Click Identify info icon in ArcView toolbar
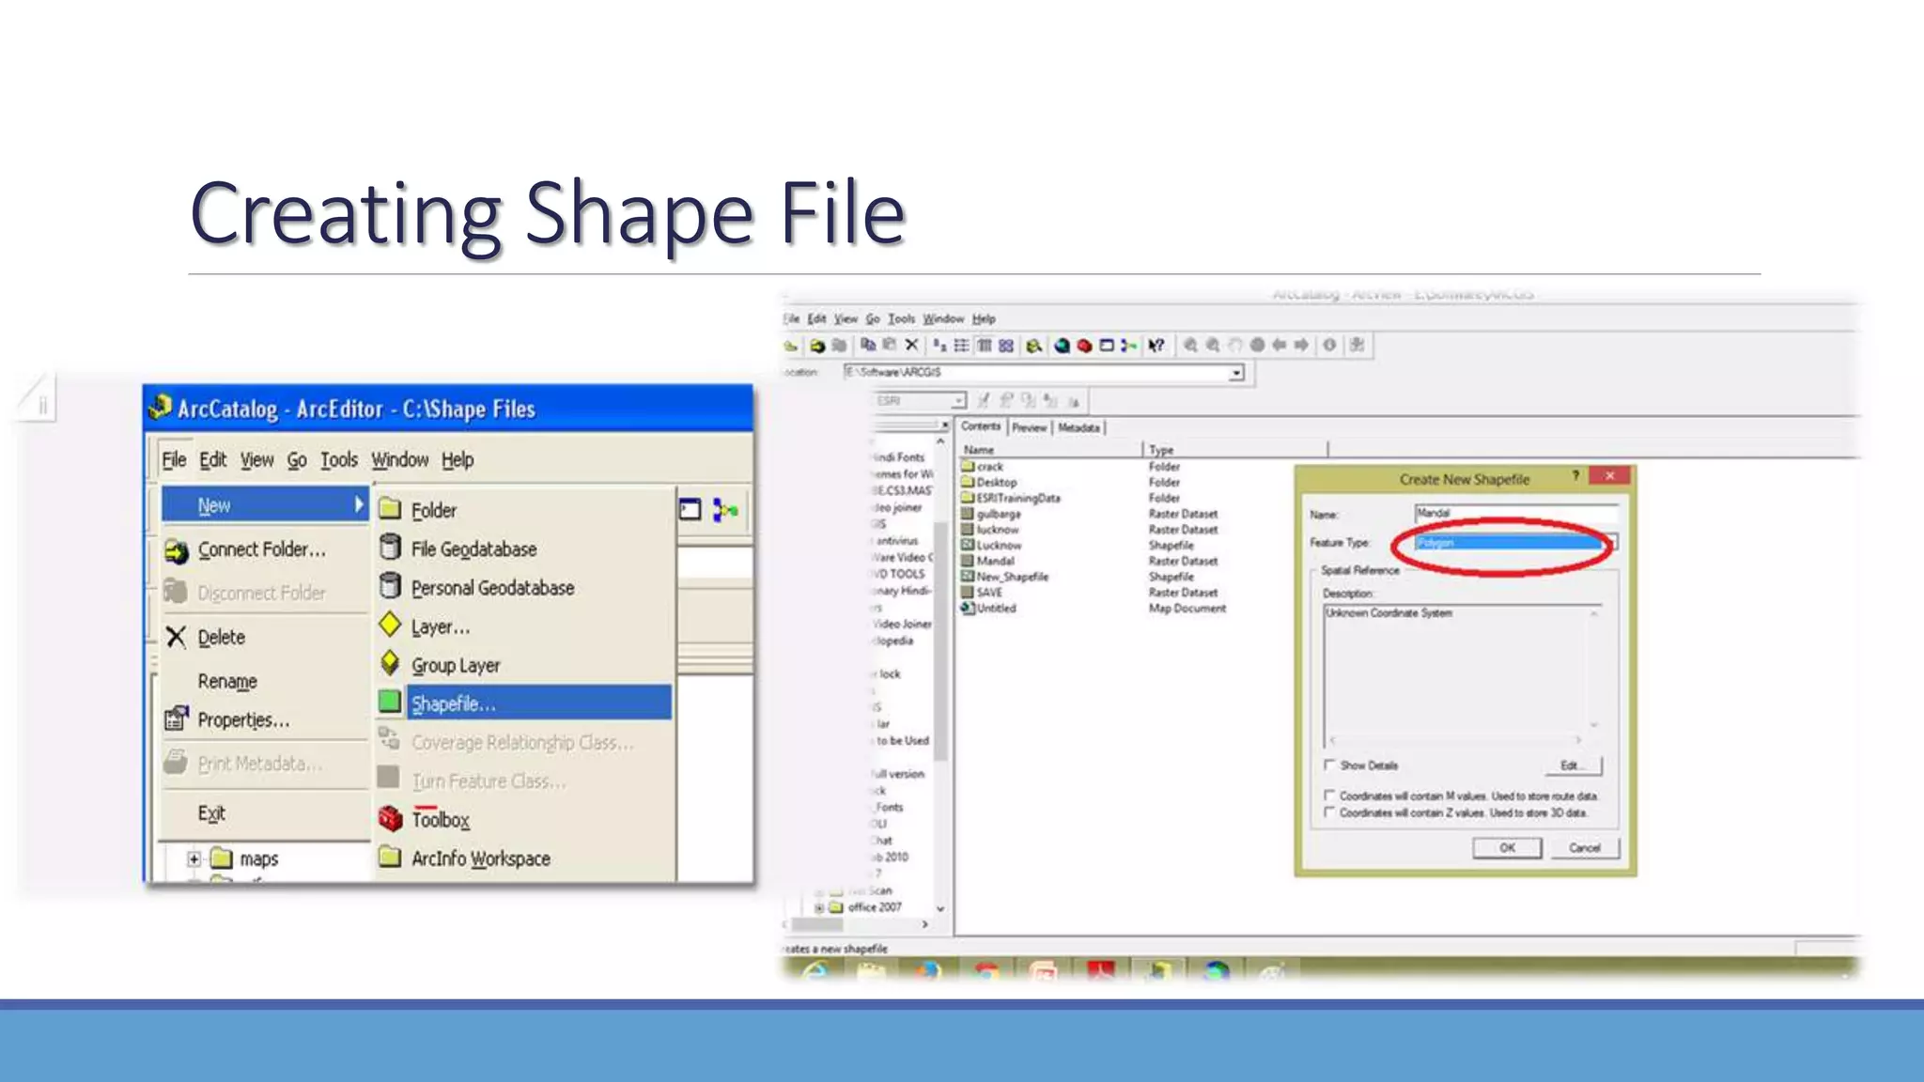 coord(1329,346)
